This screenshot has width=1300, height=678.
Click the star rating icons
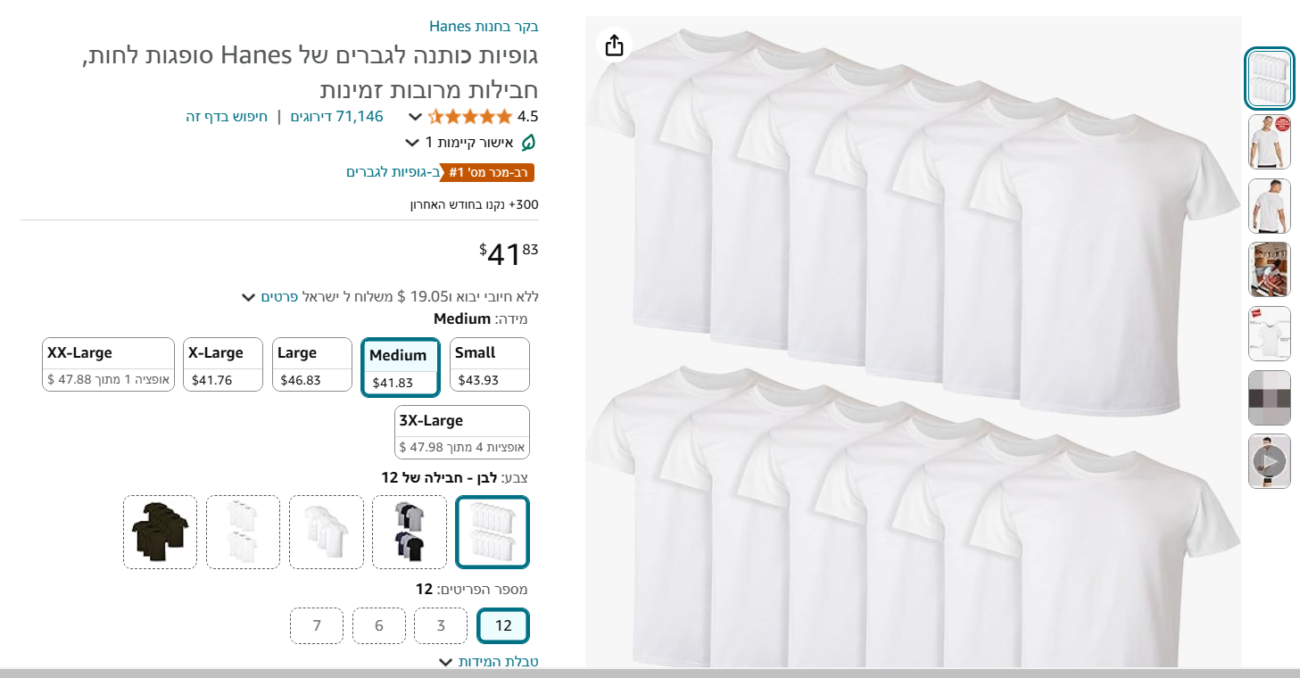[x=470, y=116]
